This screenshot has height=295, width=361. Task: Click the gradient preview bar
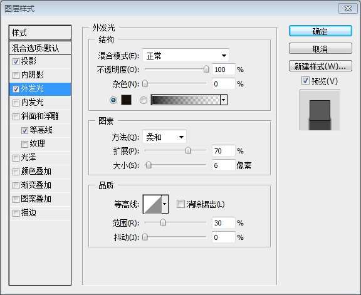point(186,100)
